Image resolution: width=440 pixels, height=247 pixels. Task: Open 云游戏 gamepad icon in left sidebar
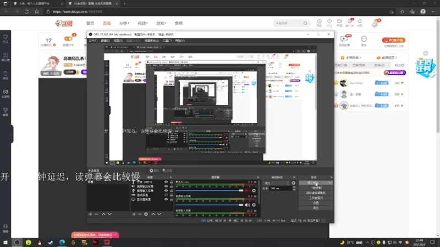click(x=5, y=93)
